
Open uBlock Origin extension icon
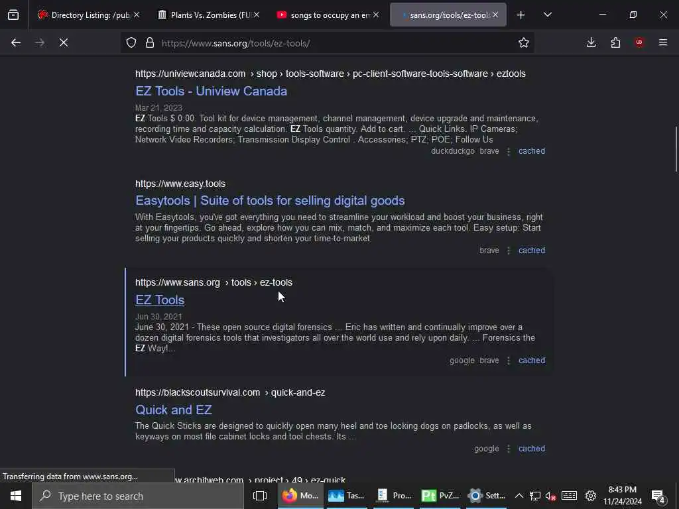[639, 42]
